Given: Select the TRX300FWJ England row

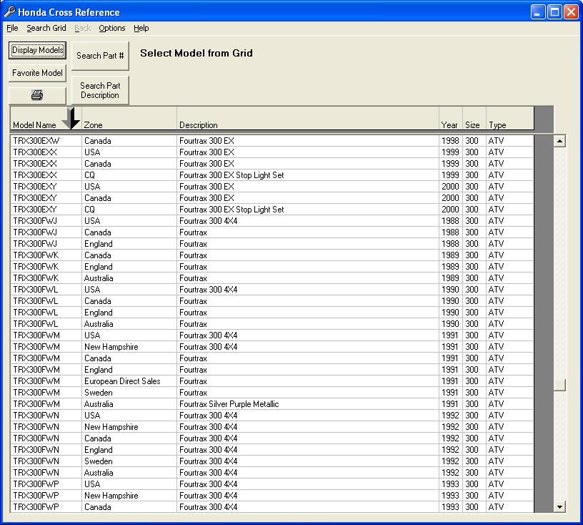Looking at the screenshot, I should tap(272, 244).
